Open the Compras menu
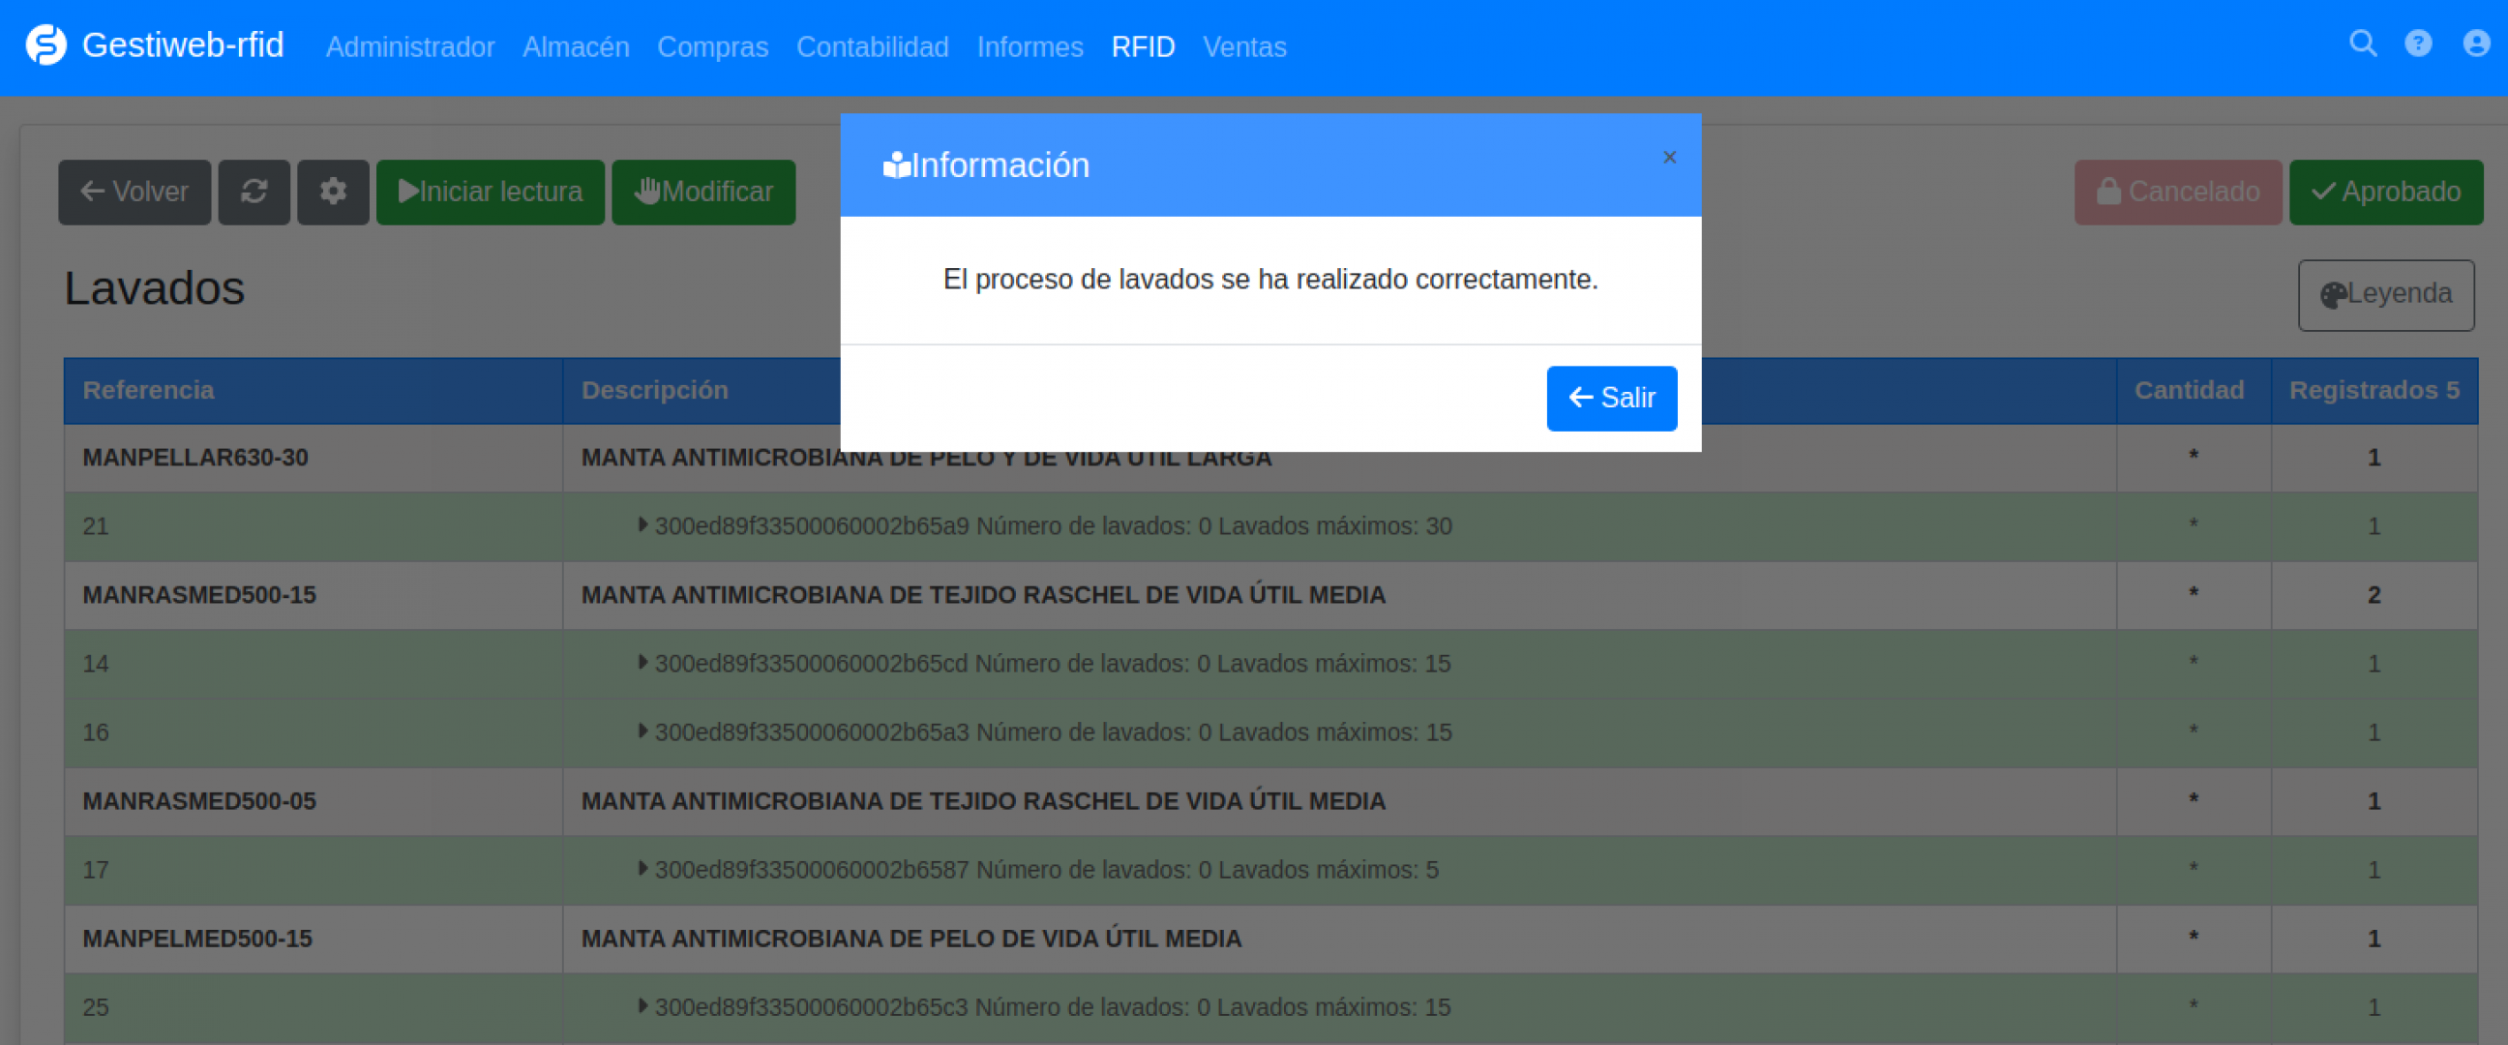Screen dimensions: 2508x1045 pos(713,46)
